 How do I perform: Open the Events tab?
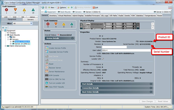pos(127,16)
